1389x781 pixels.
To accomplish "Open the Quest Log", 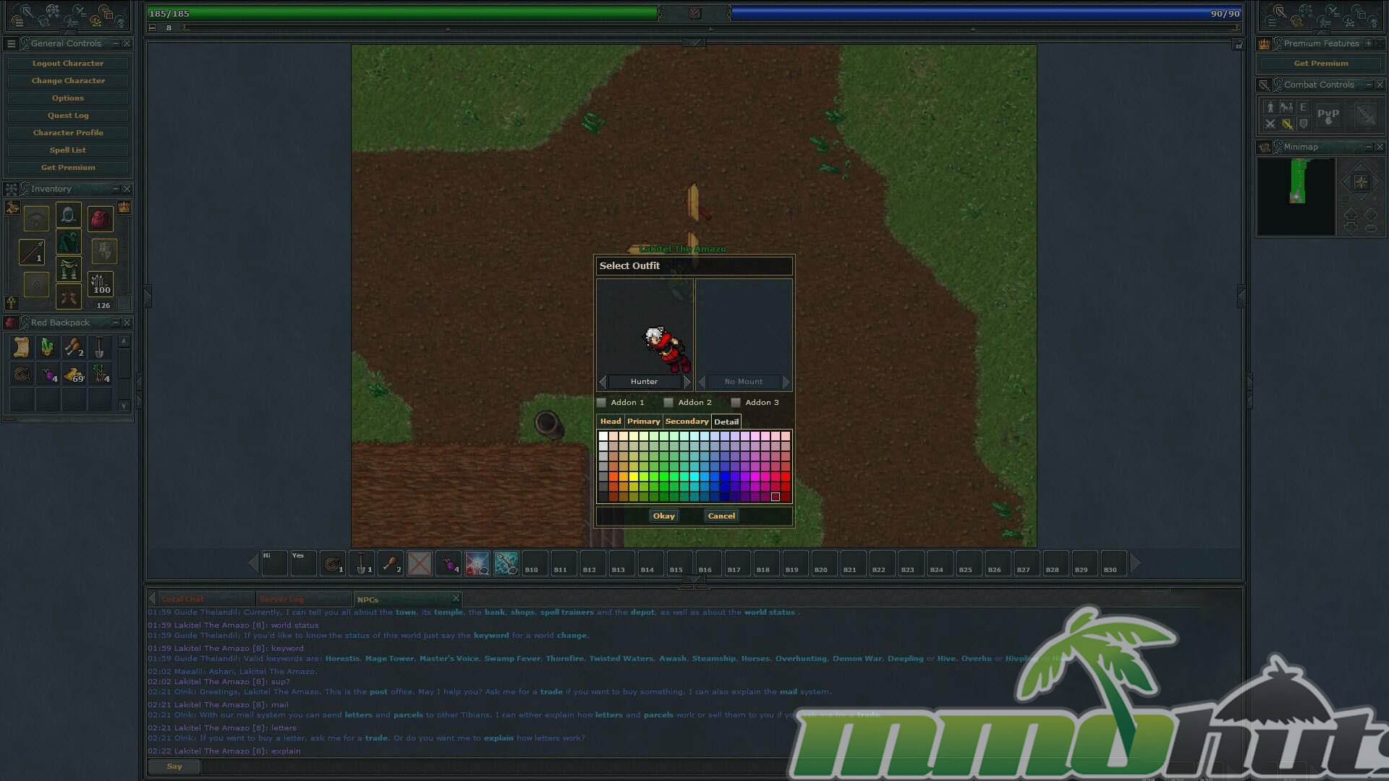I will point(68,116).
